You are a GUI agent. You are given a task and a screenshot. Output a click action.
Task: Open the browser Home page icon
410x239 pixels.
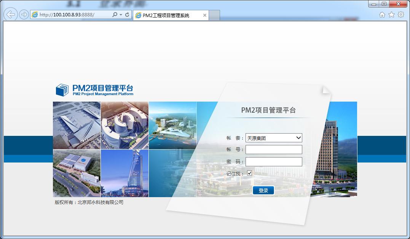(x=382, y=15)
